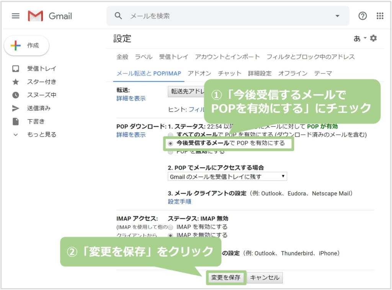This screenshot has height=290, width=392.
Task: Click the sent arrow icon
Action: click(15, 108)
